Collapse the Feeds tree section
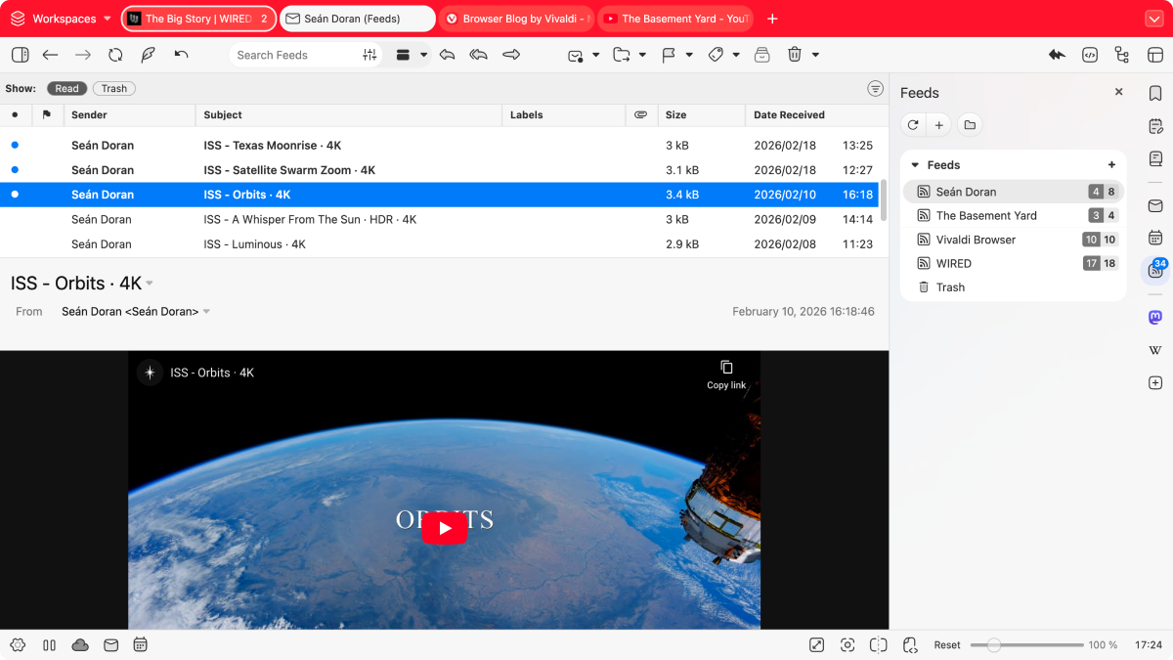The width and height of the screenshot is (1173, 660). click(x=915, y=165)
